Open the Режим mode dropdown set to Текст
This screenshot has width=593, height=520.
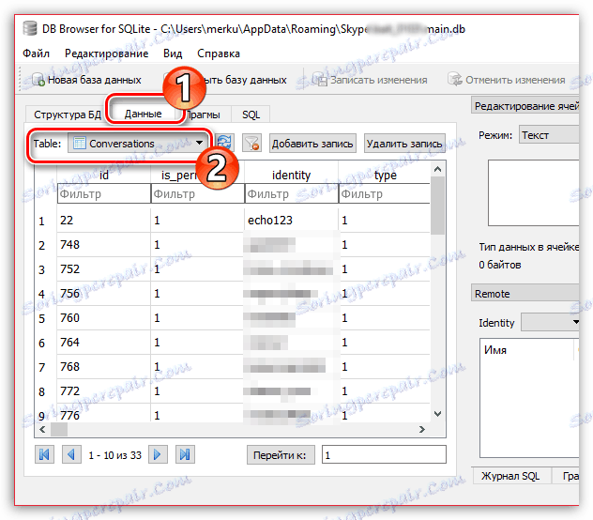tap(549, 135)
